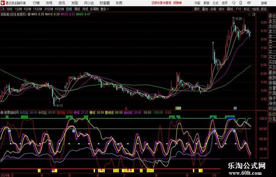Image resolution: width=276 pixels, height=177 pixels.
Task: Open the 财富圈 menu
Action: [105, 3]
